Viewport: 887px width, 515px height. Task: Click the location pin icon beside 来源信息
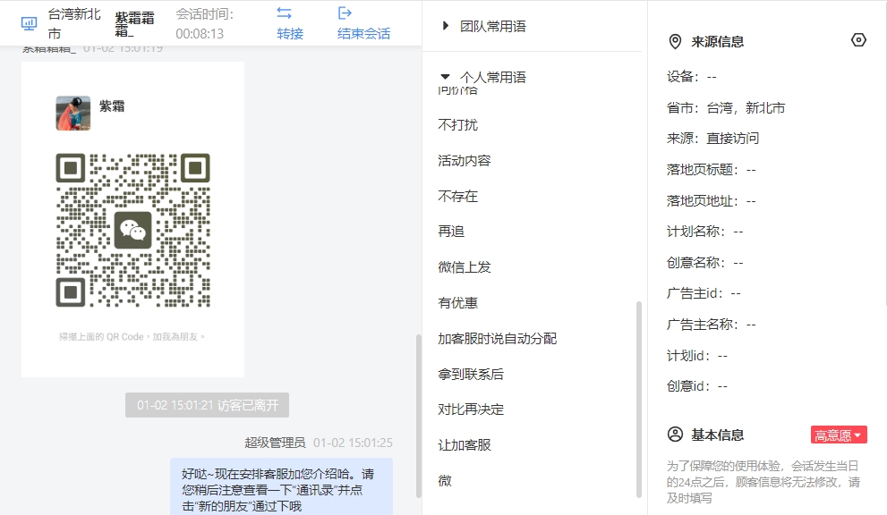point(675,41)
